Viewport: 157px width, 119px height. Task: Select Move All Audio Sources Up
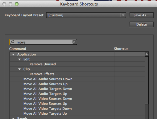point(45,84)
